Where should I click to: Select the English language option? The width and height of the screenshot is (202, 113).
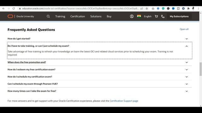pos(148,16)
